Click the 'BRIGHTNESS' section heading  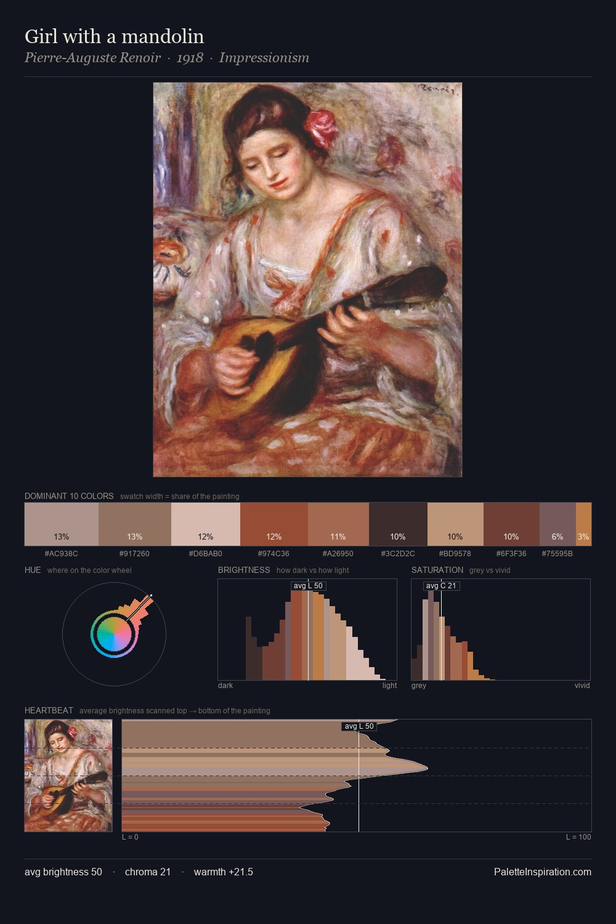pyautogui.click(x=244, y=570)
